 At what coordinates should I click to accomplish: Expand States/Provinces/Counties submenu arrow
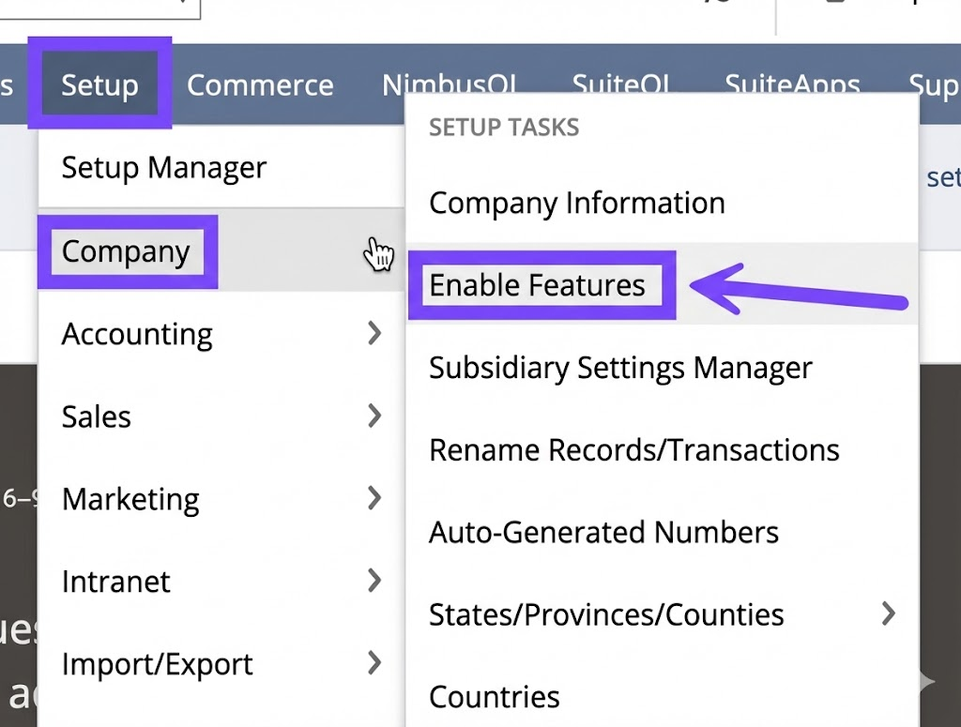pos(888,614)
